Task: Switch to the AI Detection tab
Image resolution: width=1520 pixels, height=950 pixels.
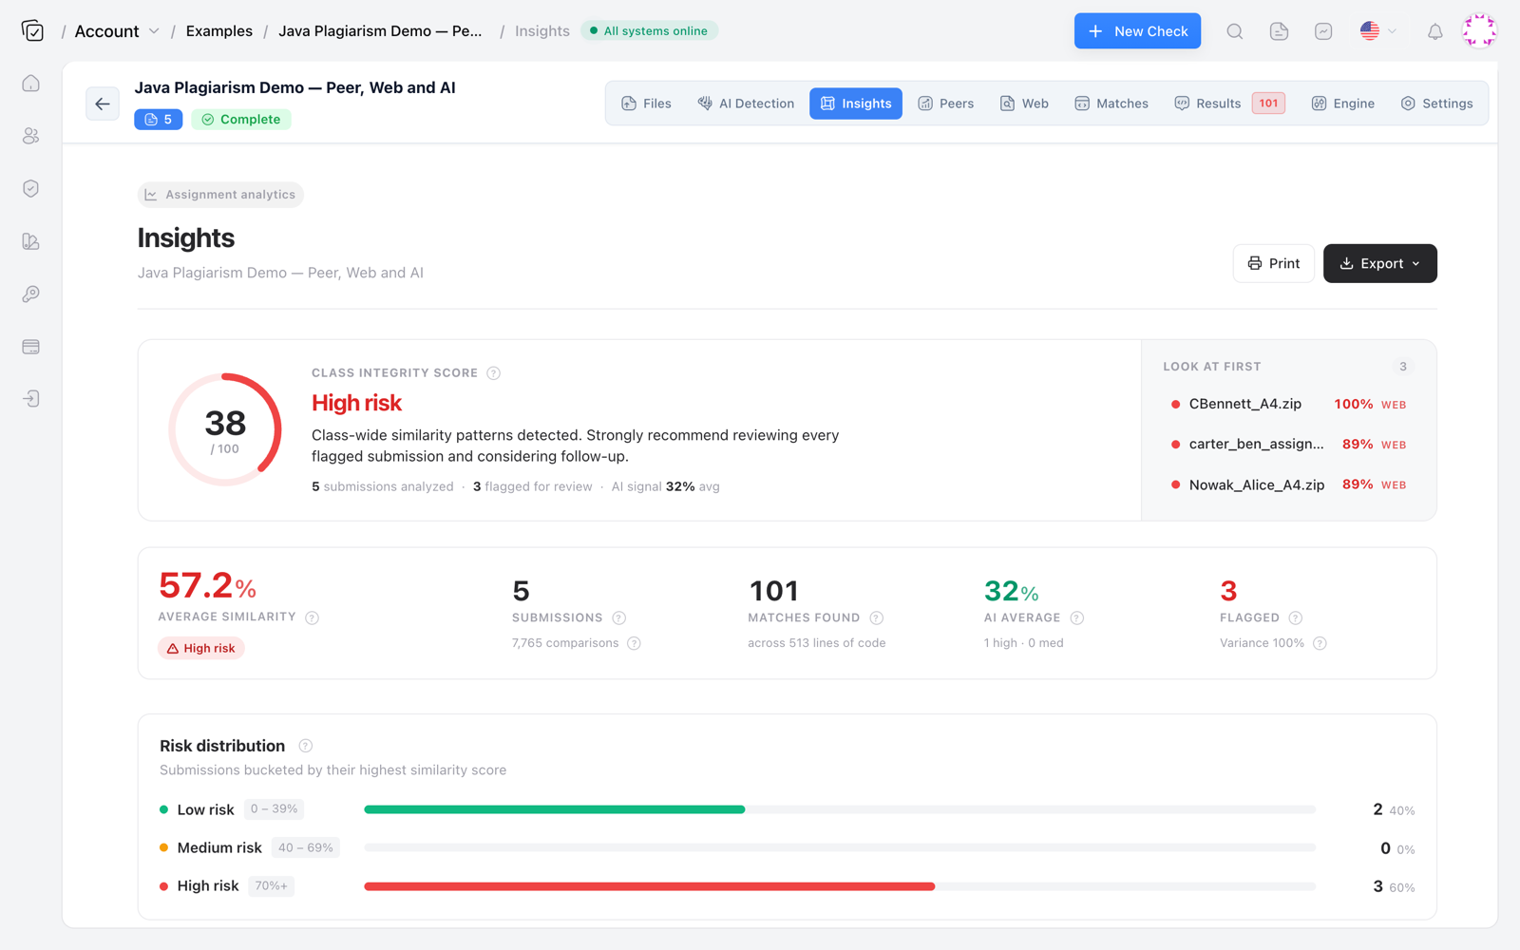Action: click(x=746, y=104)
